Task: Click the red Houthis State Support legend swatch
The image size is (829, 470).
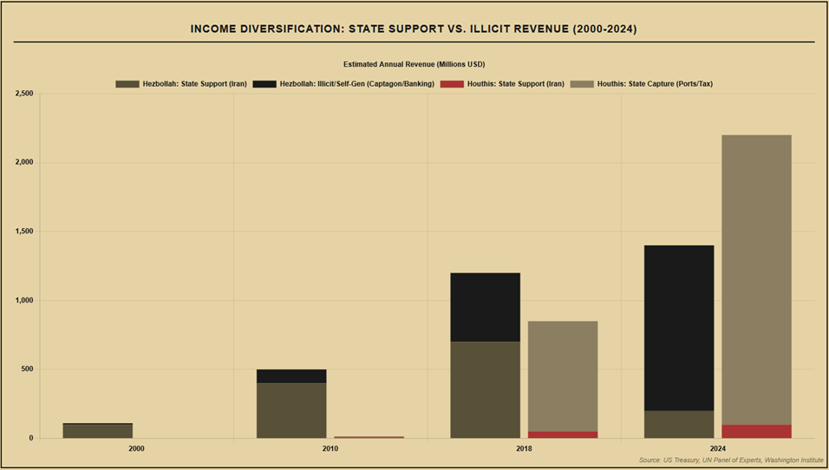Action: (x=452, y=84)
